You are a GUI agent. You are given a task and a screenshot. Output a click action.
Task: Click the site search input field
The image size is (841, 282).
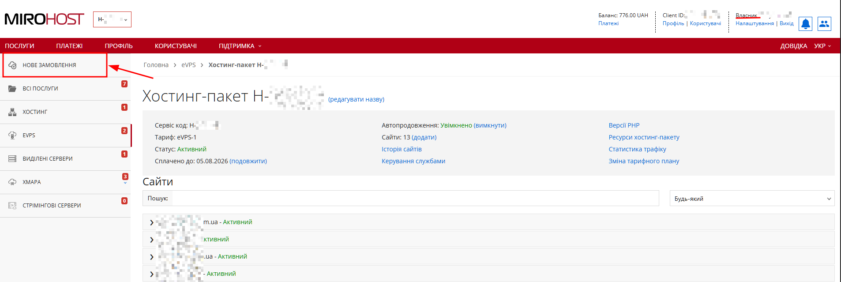tap(415, 199)
